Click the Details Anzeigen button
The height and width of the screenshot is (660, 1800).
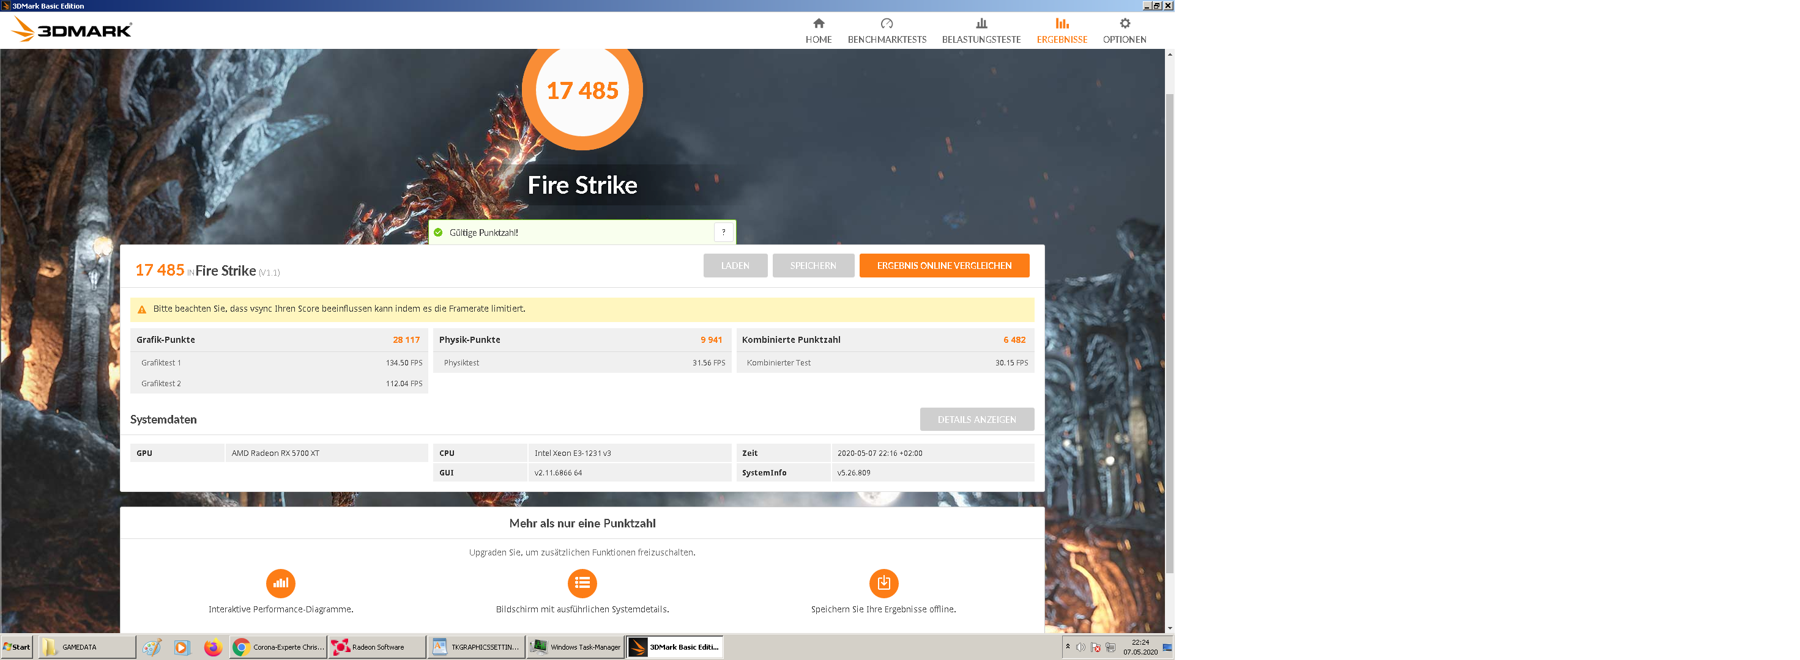pos(976,419)
